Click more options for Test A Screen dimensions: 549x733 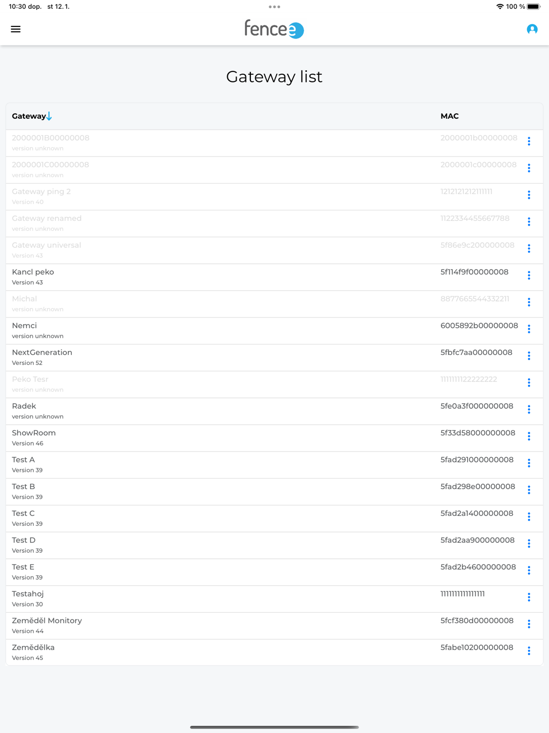point(529,463)
